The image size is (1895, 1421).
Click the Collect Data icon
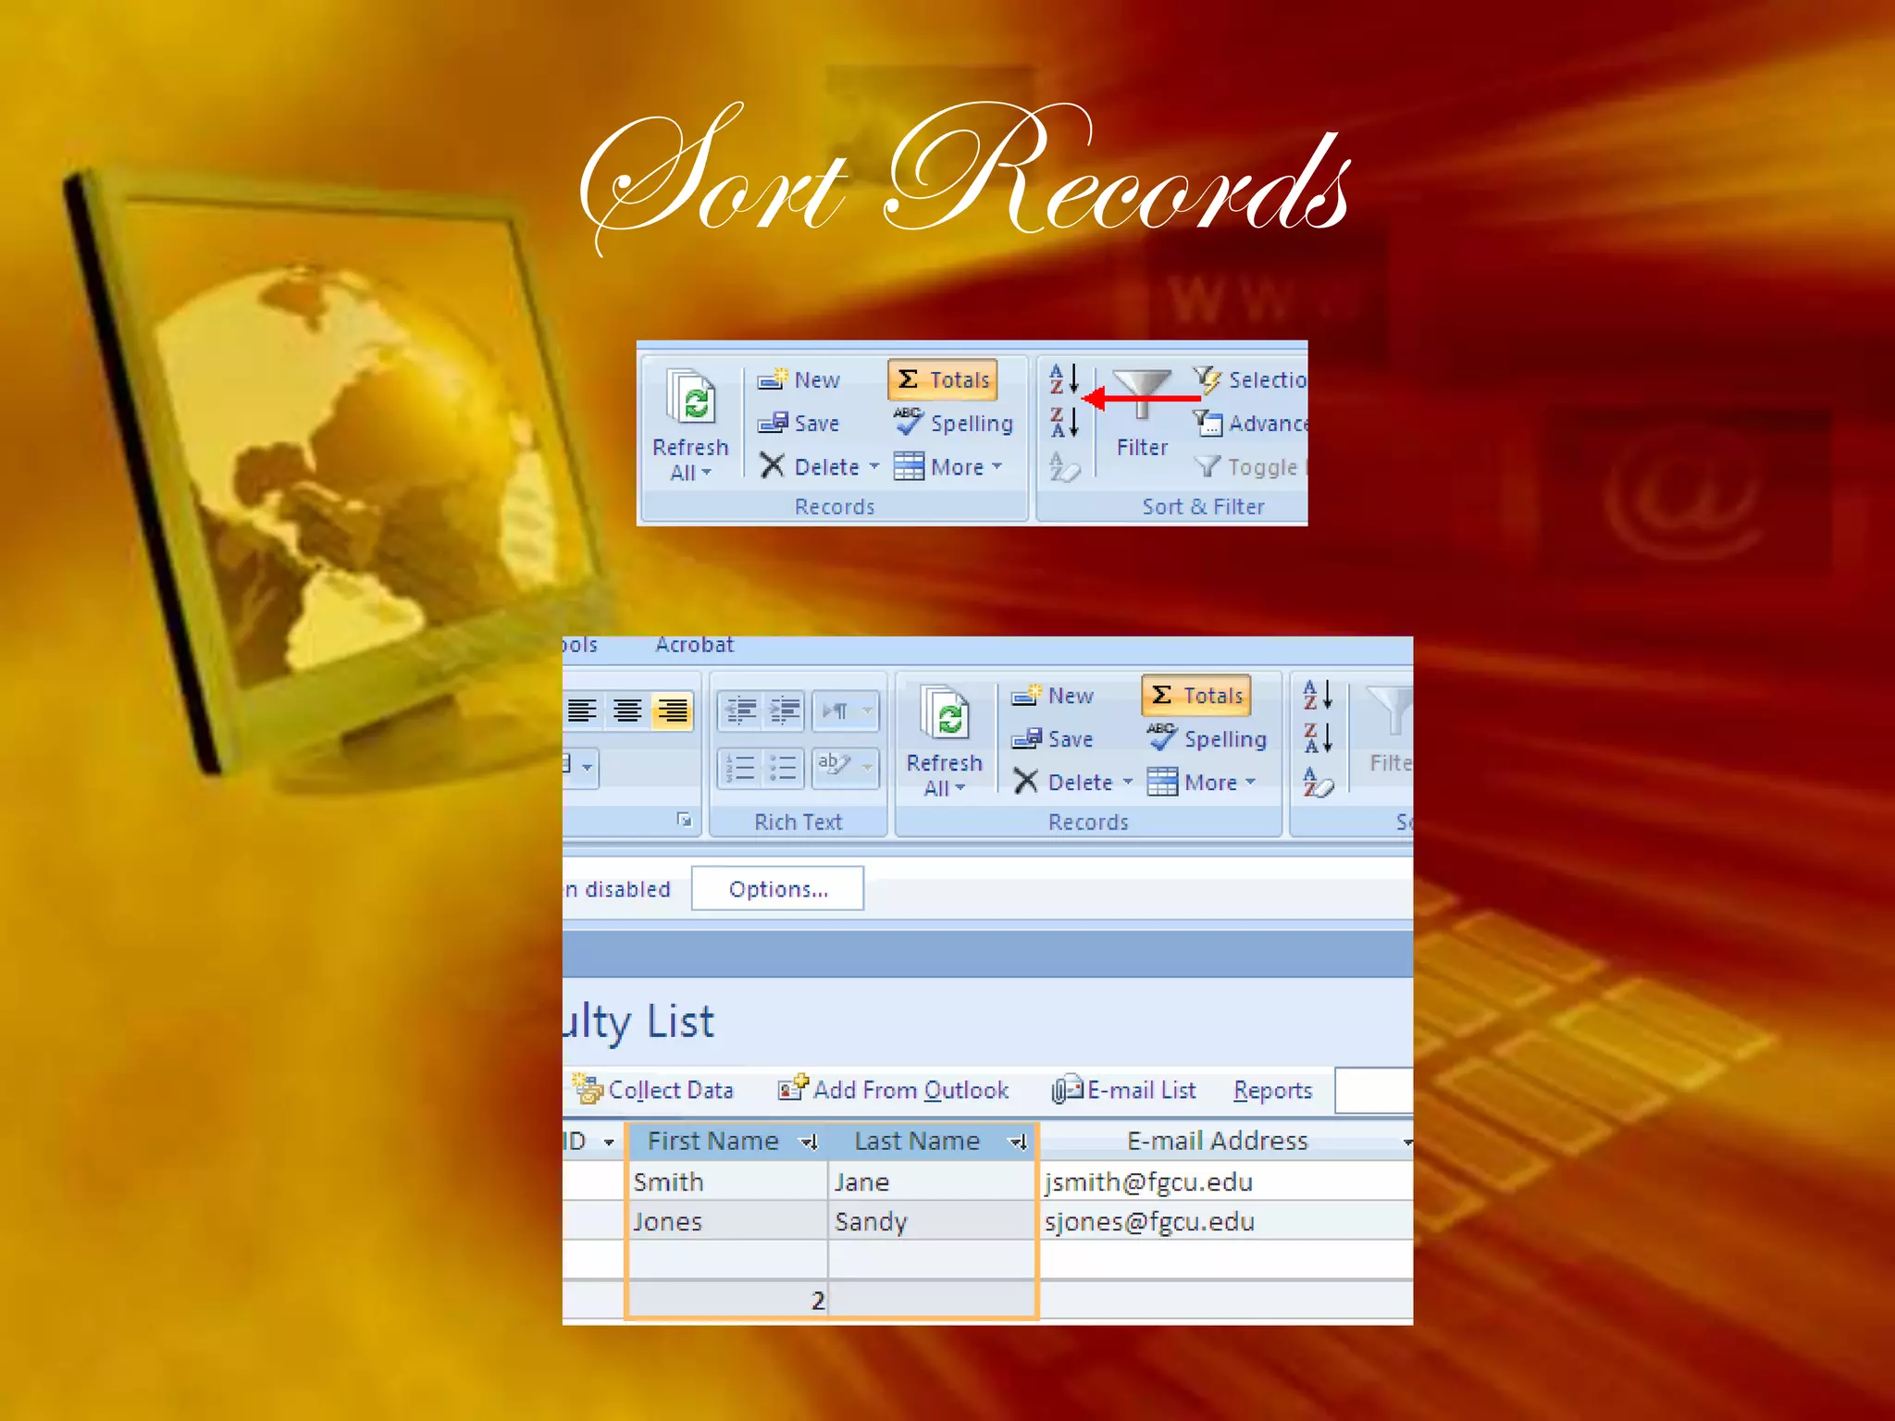(x=587, y=1090)
